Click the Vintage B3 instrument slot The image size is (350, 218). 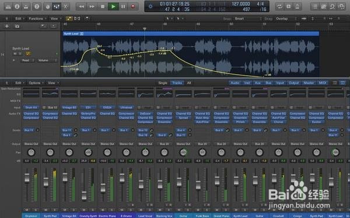(x=69, y=108)
